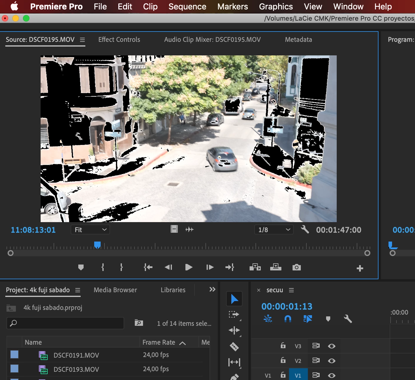The image size is (415, 380).
Task: Hide V1 track output eye
Action: pyautogui.click(x=332, y=376)
